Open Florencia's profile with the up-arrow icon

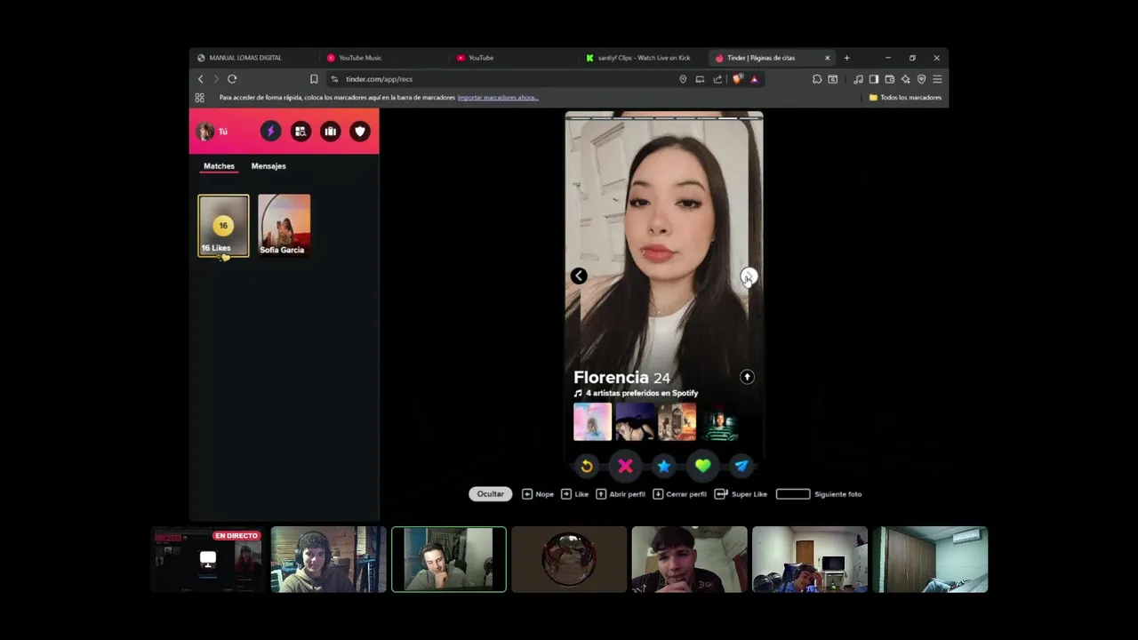(x=747, y=377)
